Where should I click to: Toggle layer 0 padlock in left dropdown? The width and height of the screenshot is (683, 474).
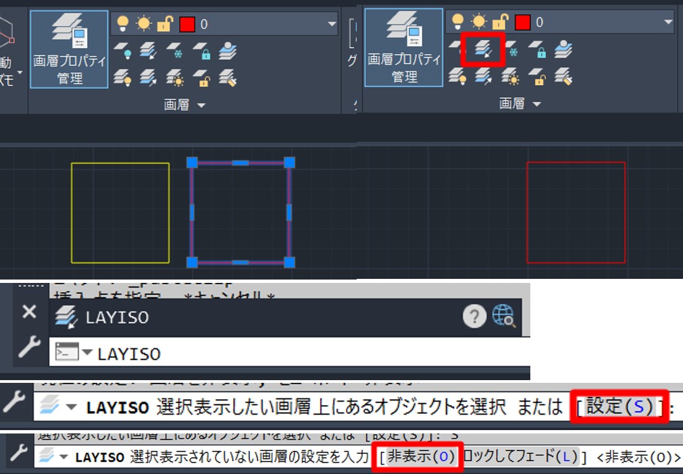(x=165, y=24)
